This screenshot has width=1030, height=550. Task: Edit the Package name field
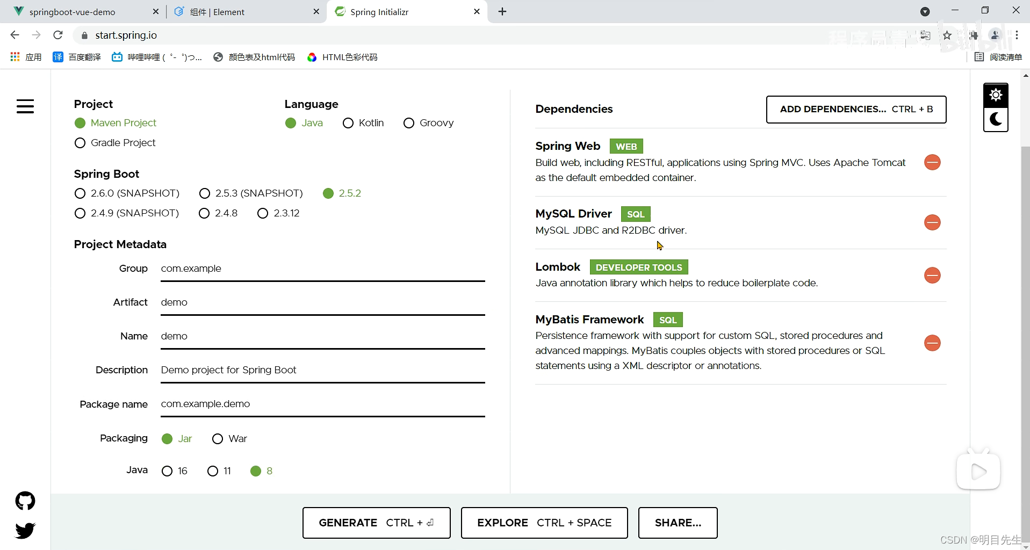pos(322,404)
